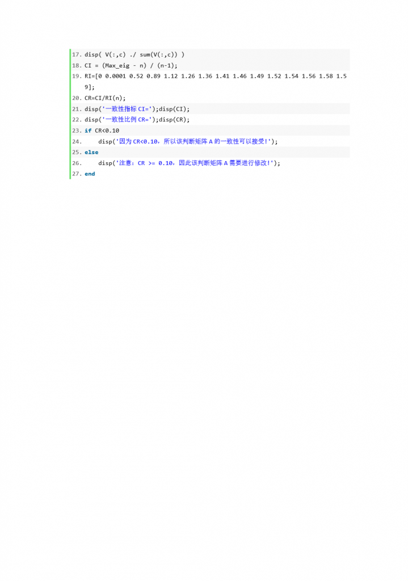Click line 21 disp with 'CI=' string
The width and height of the screenshot is (408, 581).
tap(137, 109)
